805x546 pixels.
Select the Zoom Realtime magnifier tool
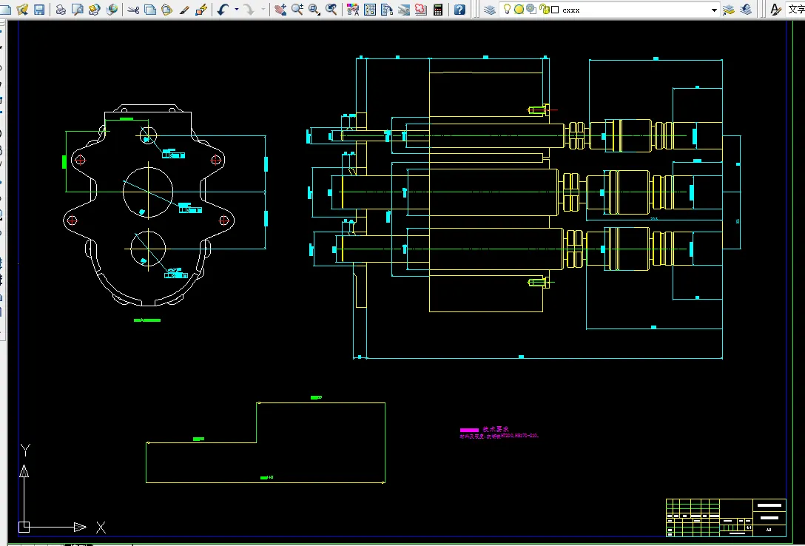[x=297, y=10]
